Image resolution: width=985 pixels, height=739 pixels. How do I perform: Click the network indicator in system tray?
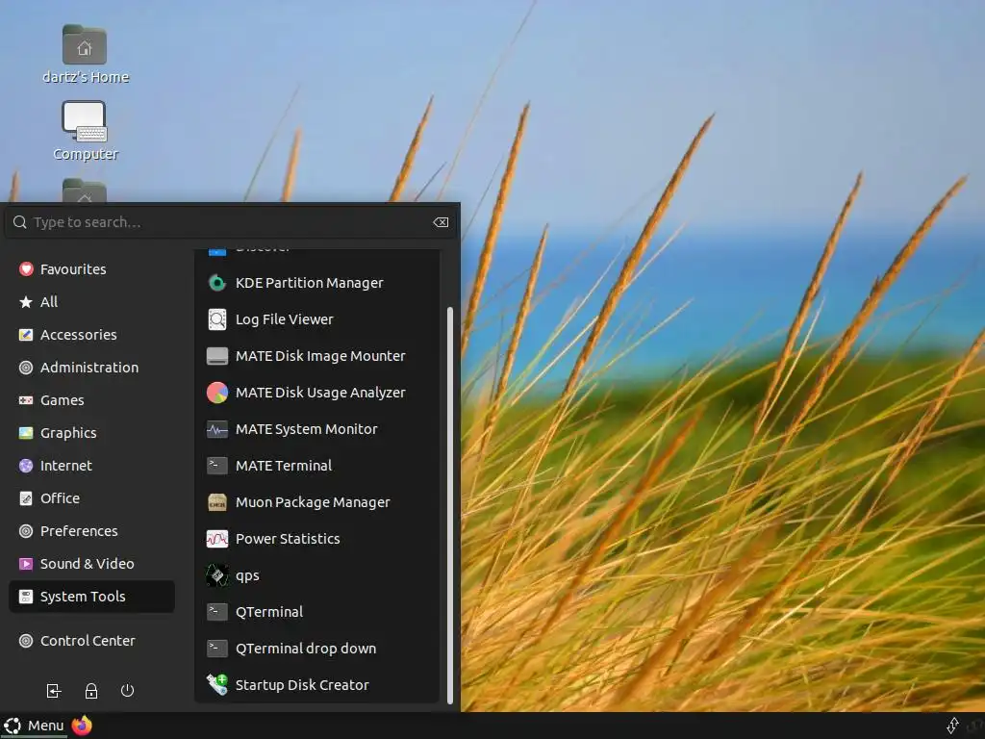(952, 726)
